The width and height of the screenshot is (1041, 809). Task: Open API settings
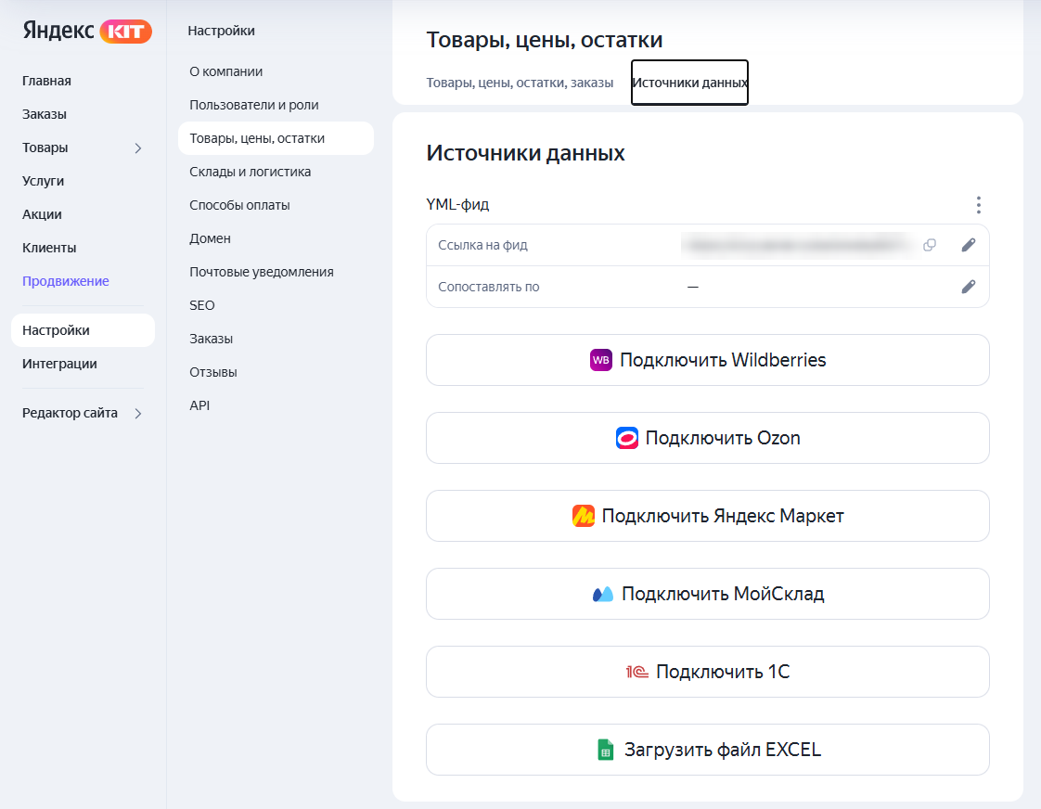[x=199, y=405]
